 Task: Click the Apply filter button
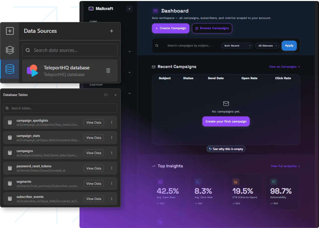(x=289, y=46)
